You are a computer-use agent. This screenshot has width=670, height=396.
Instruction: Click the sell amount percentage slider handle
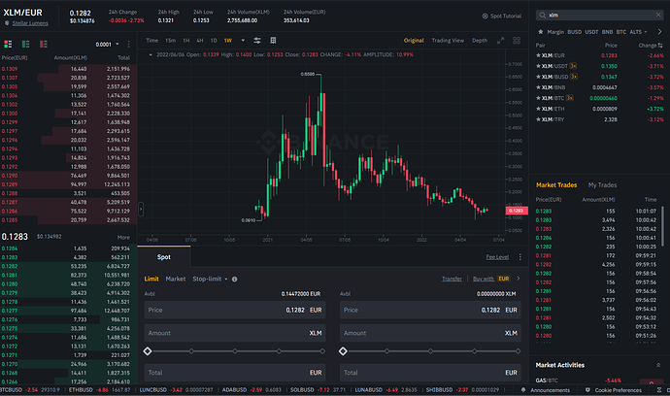coord(343,351)
